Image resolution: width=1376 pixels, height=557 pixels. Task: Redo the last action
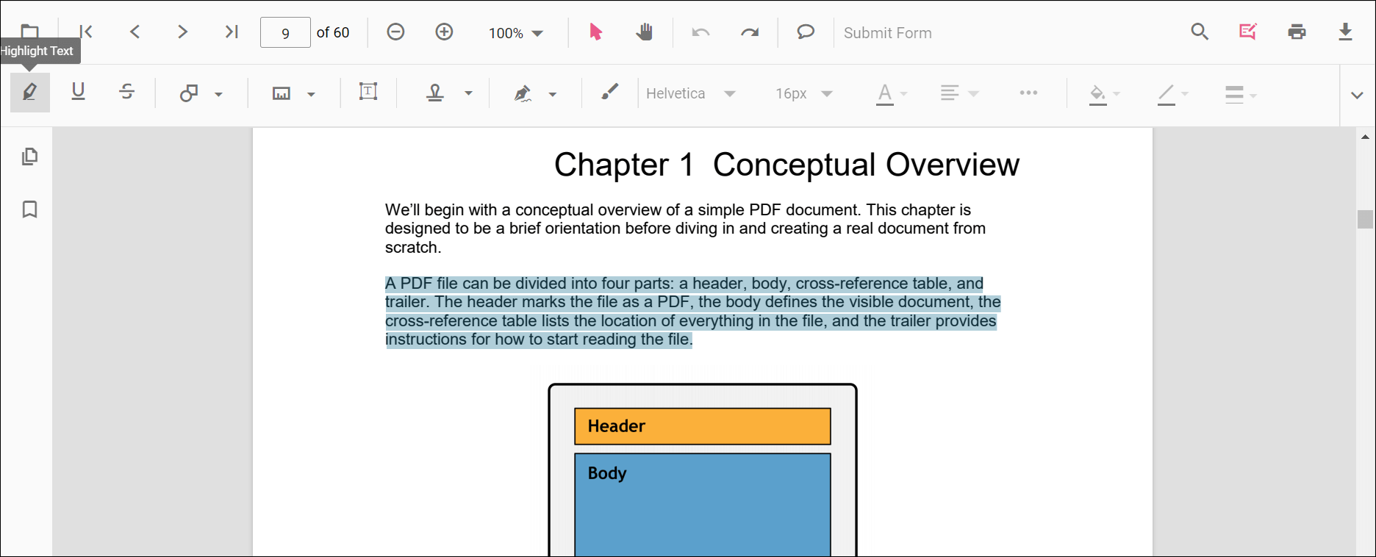(750, 32)
